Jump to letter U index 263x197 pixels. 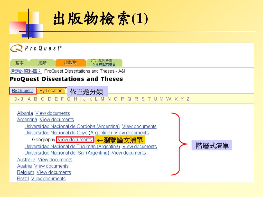click(155, 99)
